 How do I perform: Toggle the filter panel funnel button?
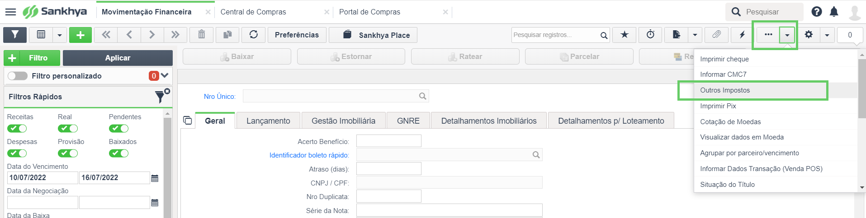15,35
